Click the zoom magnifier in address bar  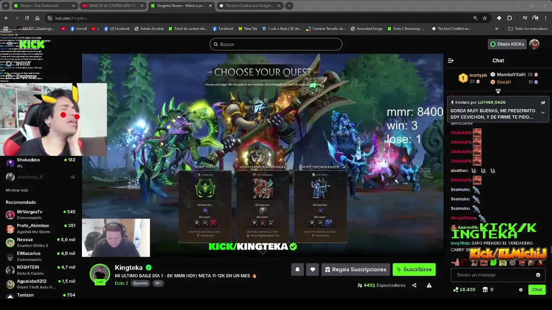(x=475, y=18)
